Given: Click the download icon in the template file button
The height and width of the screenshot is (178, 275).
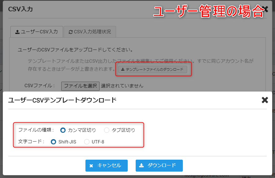Looking at the screenshot, I should pos(123,70).
